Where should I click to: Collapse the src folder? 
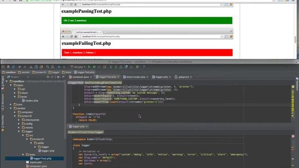click(x=23, y=135)
